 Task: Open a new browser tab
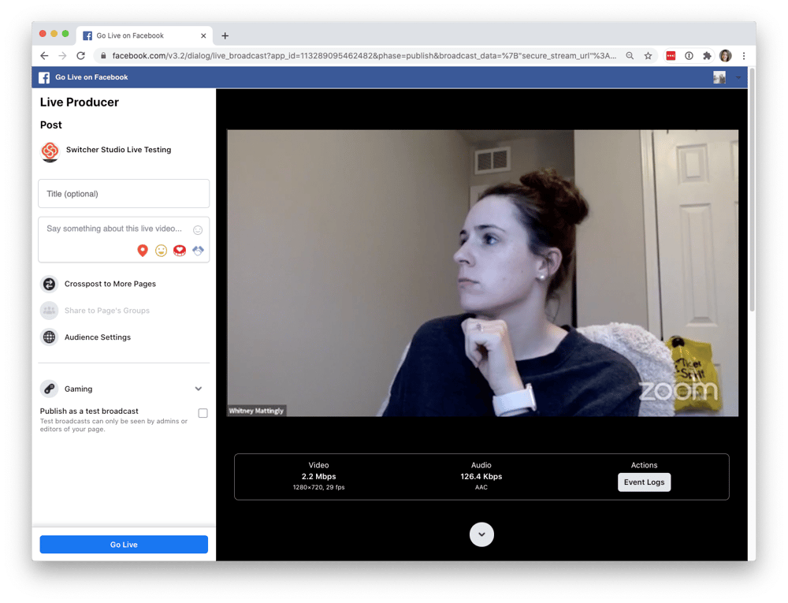tap(225, 35)
